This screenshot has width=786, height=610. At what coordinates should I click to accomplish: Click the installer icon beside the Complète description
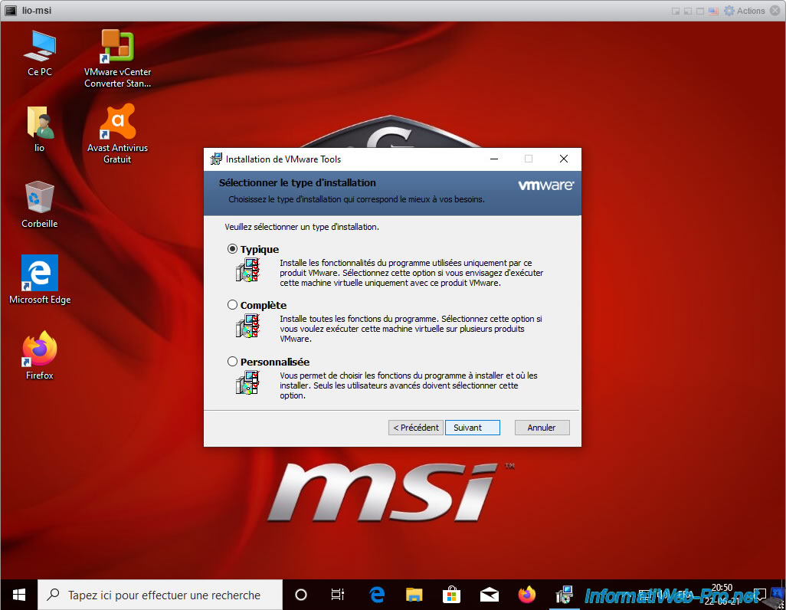247,326
